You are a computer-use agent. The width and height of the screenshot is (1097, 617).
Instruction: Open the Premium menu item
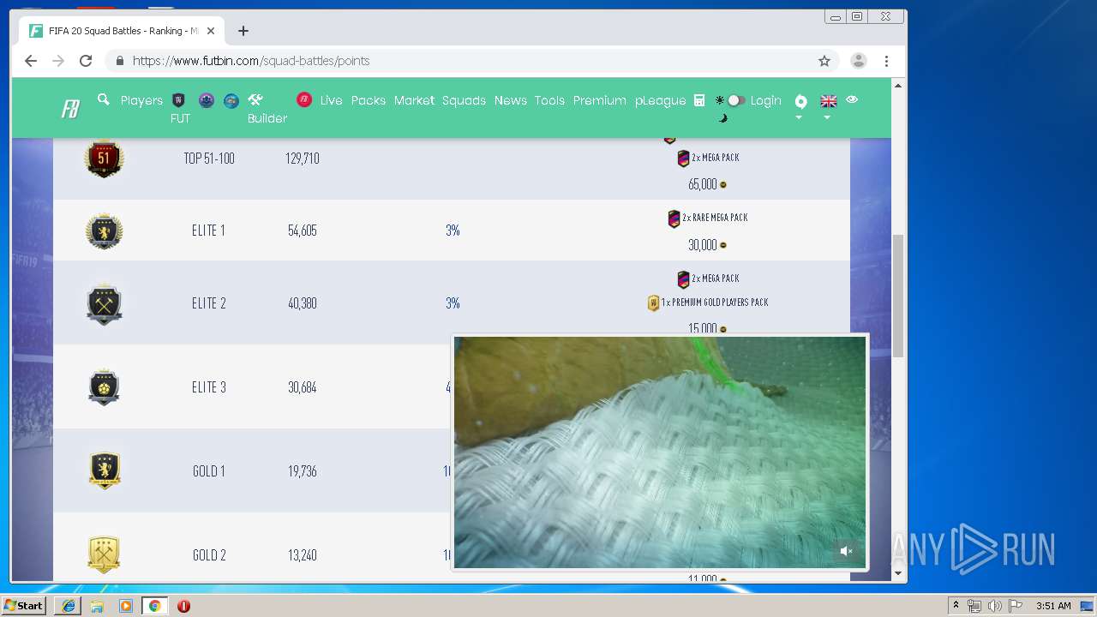coord(599,100)
